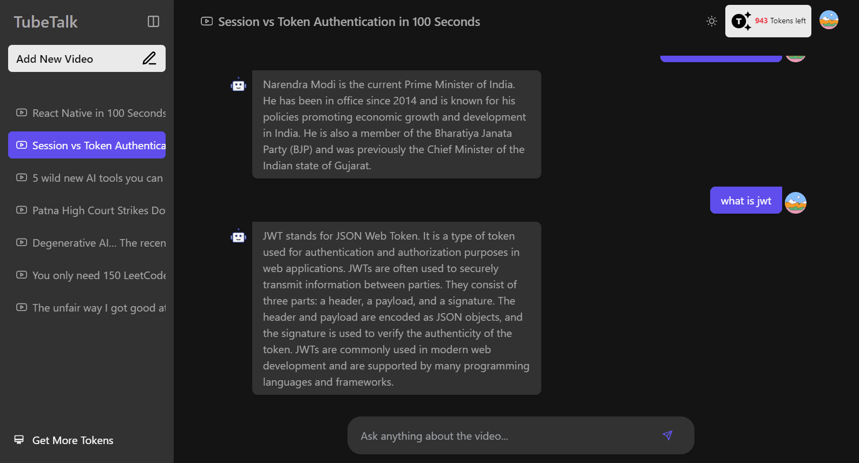859x463 pixels.
Task: Click the pencil icon on Add New Video
Action: coord(149,58)
